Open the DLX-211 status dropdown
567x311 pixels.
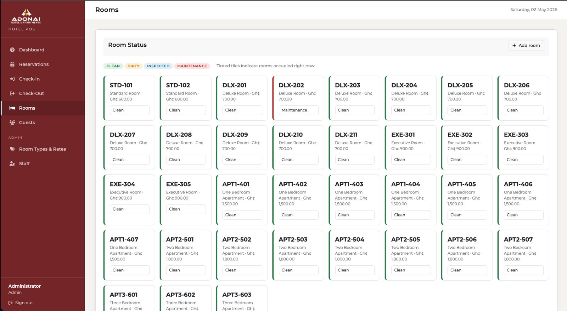click(355, 160)
